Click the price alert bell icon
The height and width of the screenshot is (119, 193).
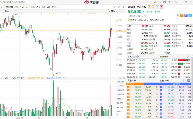[x=177, y=15]
